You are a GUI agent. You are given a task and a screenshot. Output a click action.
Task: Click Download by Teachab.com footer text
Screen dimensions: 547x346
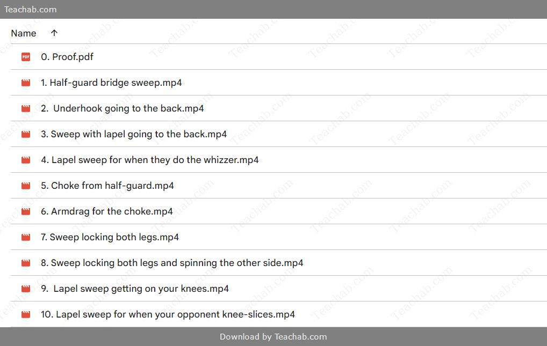click(273, 336)
